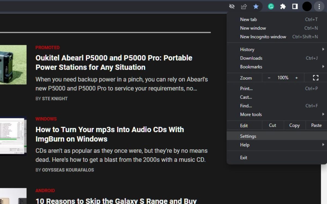The height and width of the screenshot is (204, 327).
Task: Click the ImgBurn screenshot thumbnail
Action: [x=13, y=136]
